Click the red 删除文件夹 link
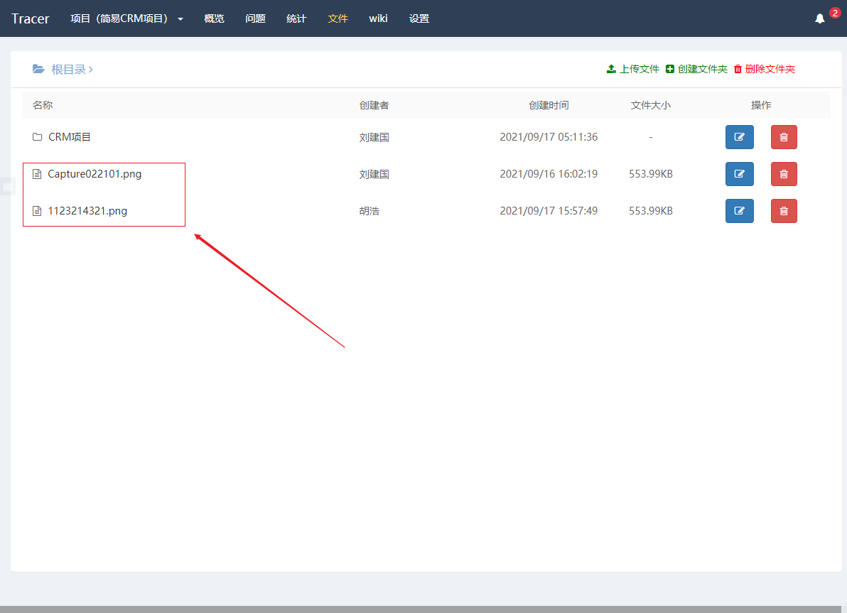 coord(765,69)
